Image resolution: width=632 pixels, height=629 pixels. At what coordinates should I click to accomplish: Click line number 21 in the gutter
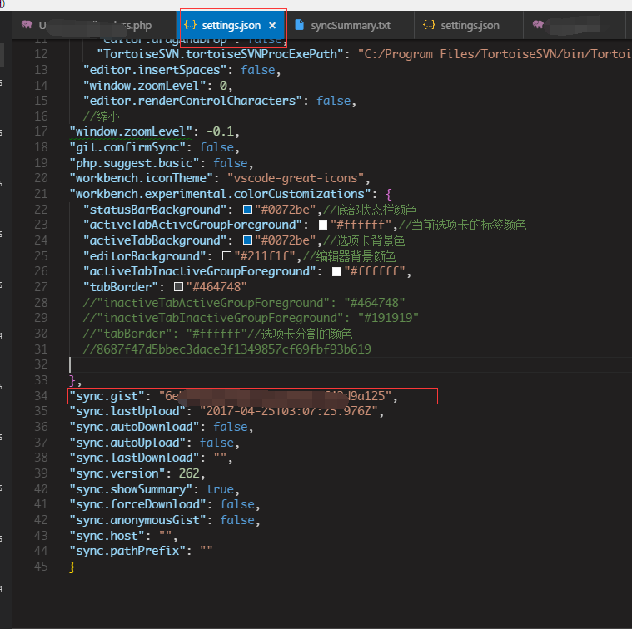click(41, 194)
